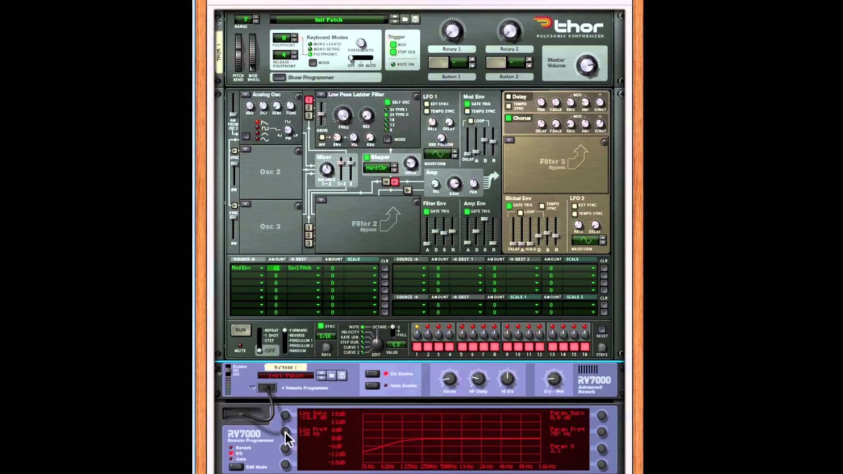The height and width of the screenshot is (474, 843).
Task: Click the sequencer Reset button
Action: pyautogui.click(x=601, y=329)
